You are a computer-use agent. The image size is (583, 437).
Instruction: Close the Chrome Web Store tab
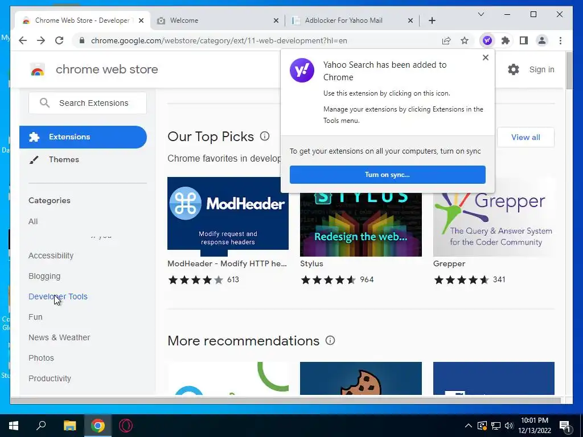click(x=141, y=20)
